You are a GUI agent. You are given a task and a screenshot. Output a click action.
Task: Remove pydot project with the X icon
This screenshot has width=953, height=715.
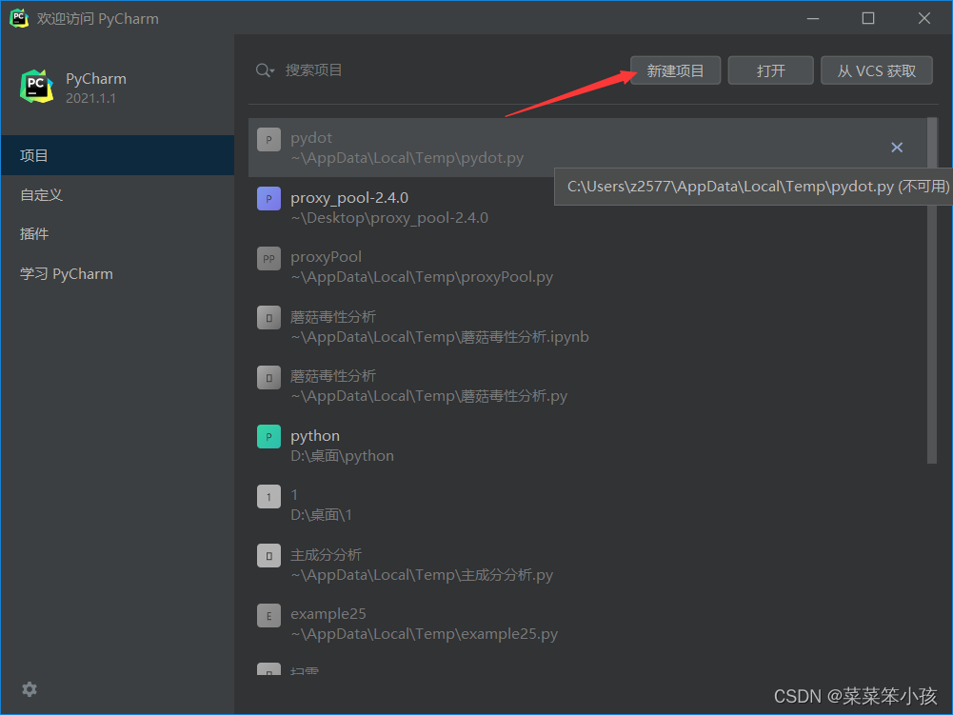point(897,148)
